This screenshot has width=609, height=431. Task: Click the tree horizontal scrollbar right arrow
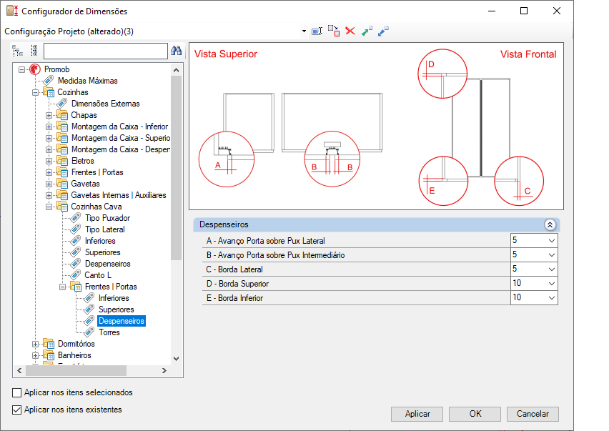[x=164, y=370]
